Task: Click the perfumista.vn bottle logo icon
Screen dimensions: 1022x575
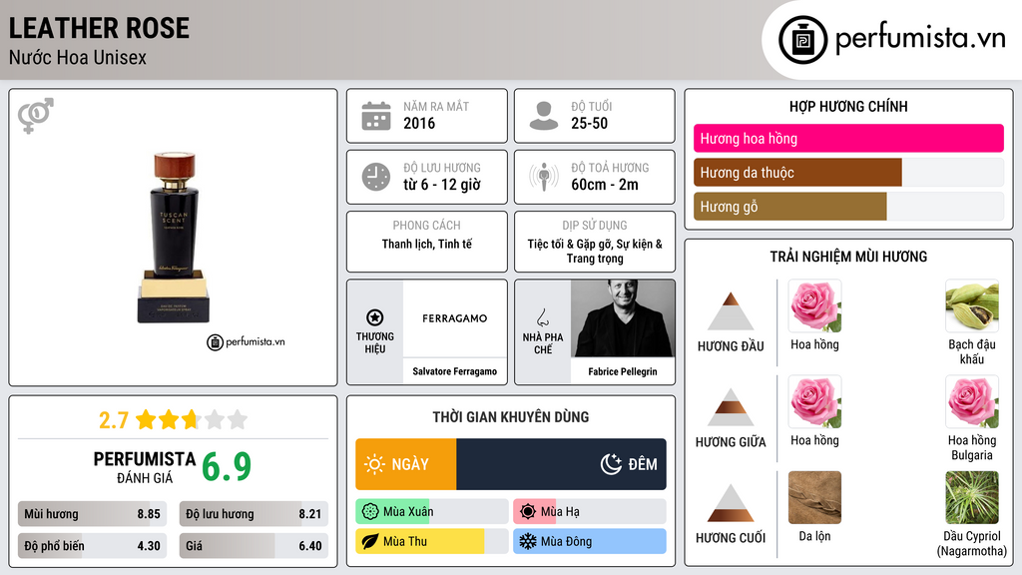Action: (802, 40)
